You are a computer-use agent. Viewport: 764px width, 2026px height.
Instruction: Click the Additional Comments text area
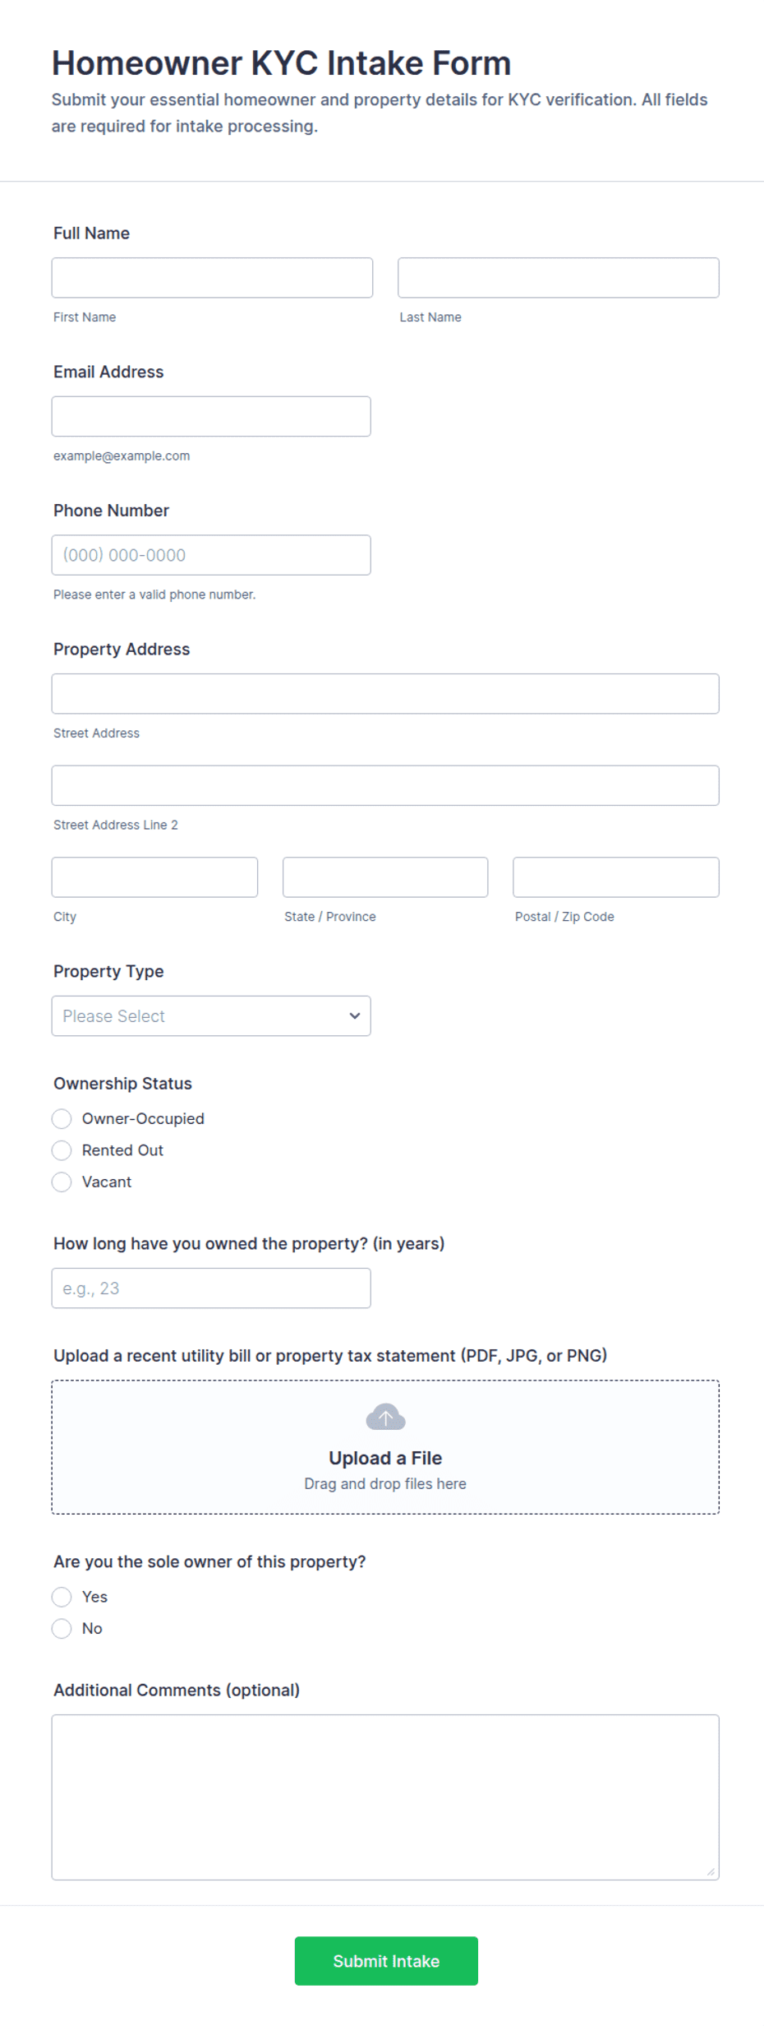[385, 1797]
